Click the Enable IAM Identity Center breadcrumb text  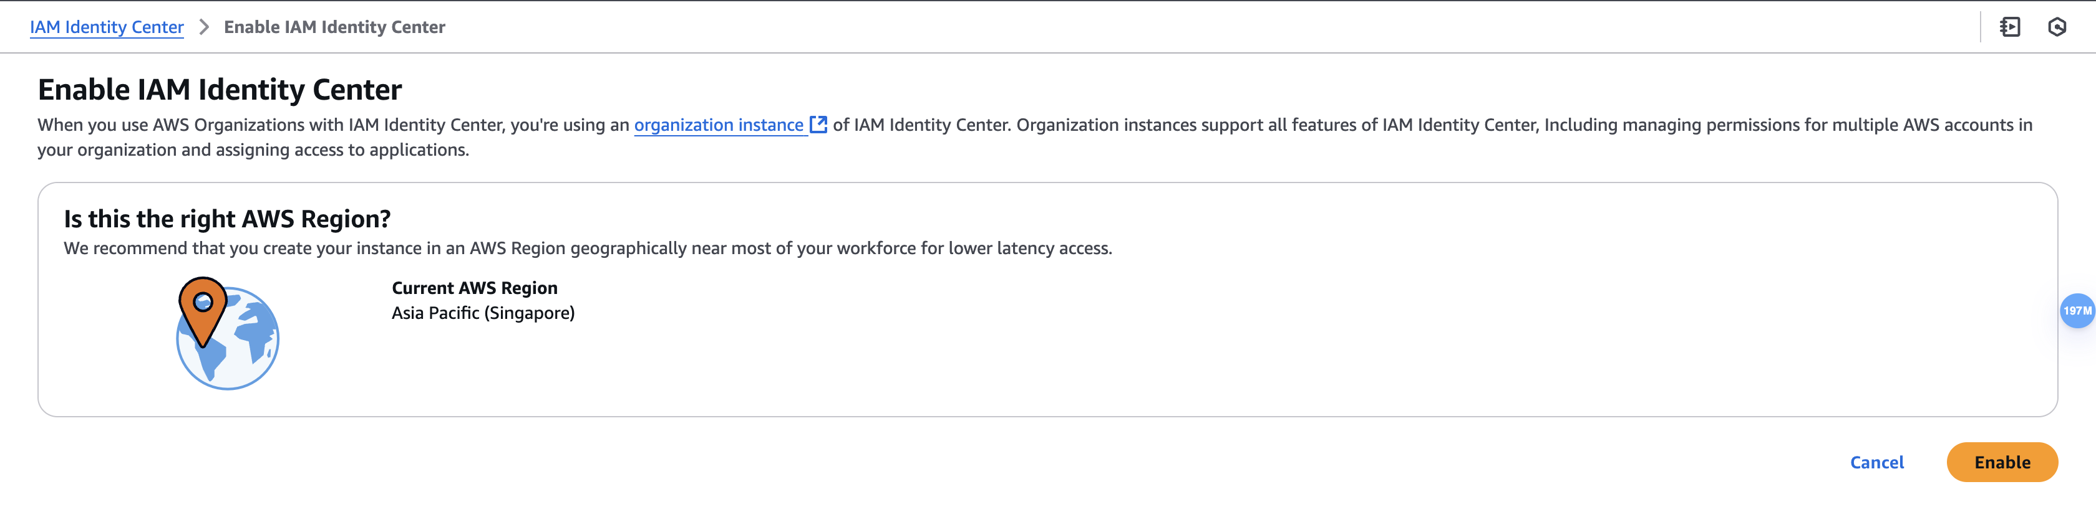(334, 27)
